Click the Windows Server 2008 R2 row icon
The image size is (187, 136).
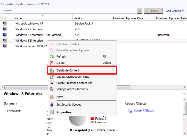pos(5,46)
